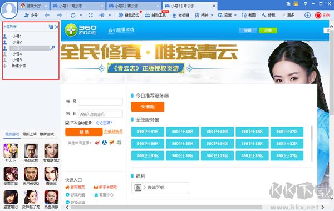Open the 小号 alt-account toolbar button

(x=31, y=15)
